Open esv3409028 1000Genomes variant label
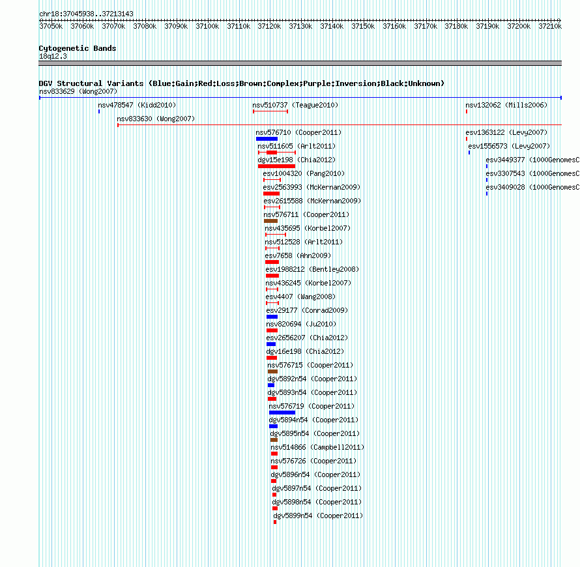 [532, 187]
